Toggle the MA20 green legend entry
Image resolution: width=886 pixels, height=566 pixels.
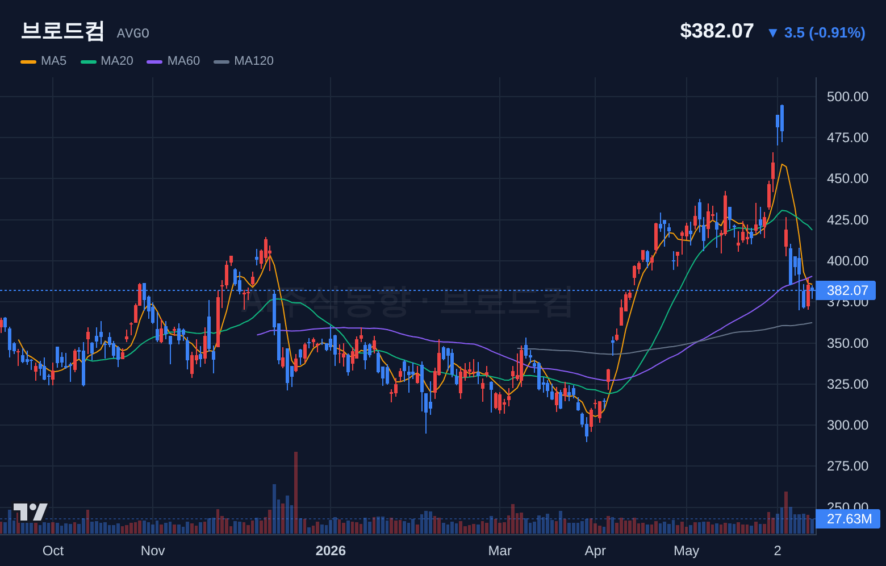pyautogui.click(x=107, y=61)
